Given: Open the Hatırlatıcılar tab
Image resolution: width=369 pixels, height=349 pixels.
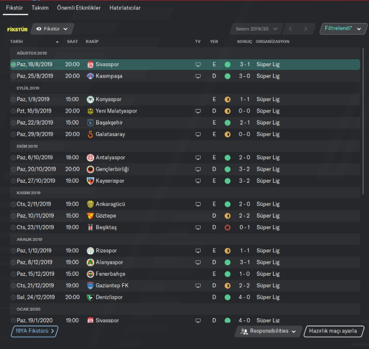Looking at the screenshot, I should point(125,8).
